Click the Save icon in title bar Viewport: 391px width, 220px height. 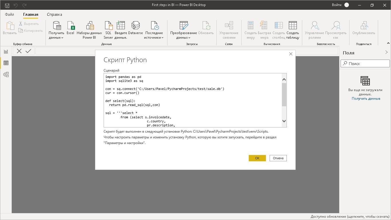(7, 5)
